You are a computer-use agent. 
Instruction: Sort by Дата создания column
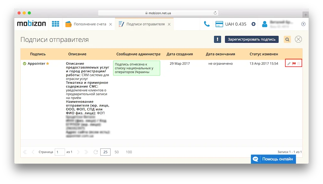click(x=180, y=54)
